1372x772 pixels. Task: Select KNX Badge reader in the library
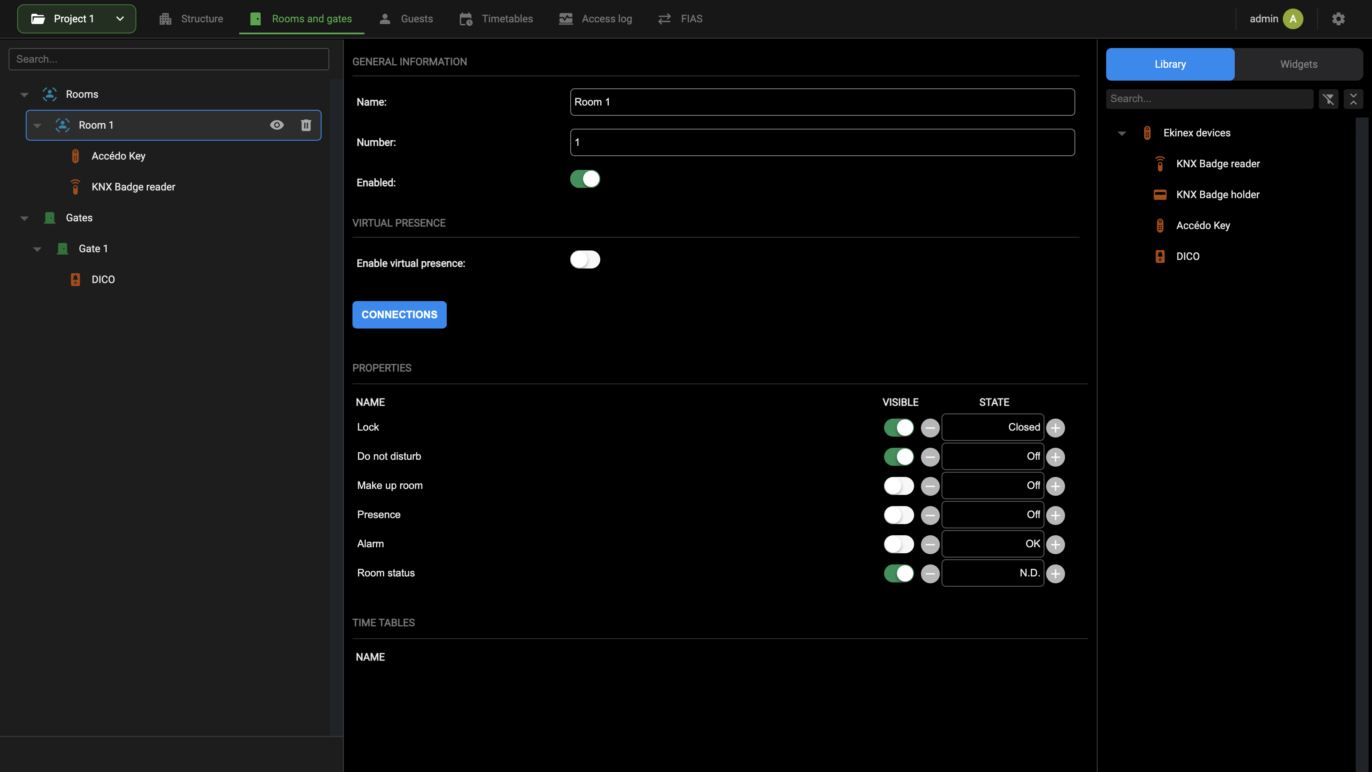click(1218, 163)
